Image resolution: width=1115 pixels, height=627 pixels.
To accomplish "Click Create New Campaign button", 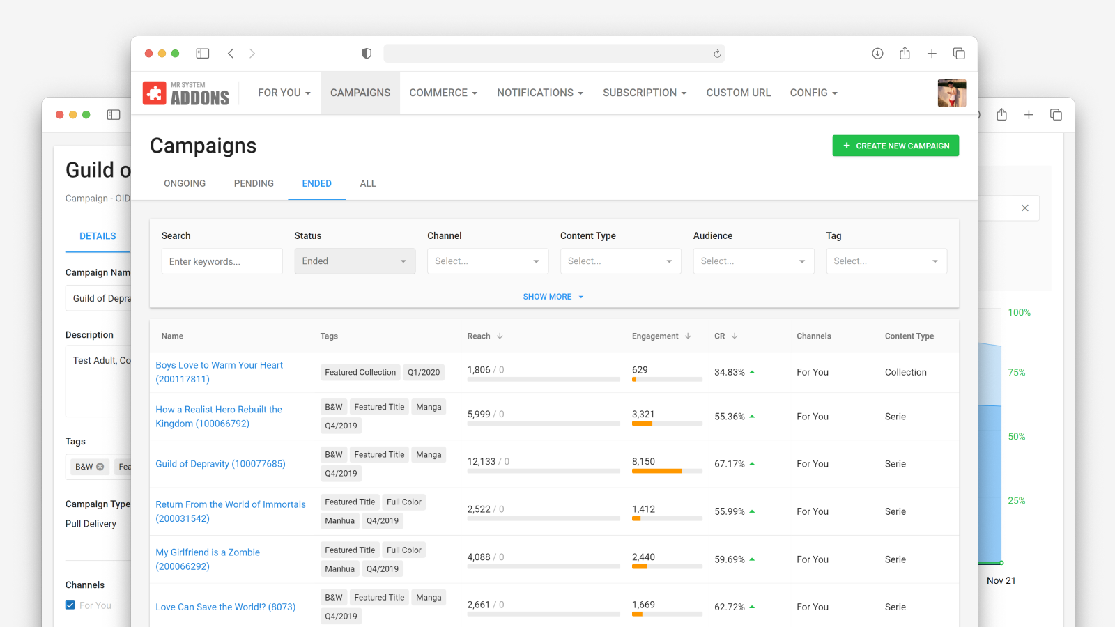I will [x=895, y=146].
